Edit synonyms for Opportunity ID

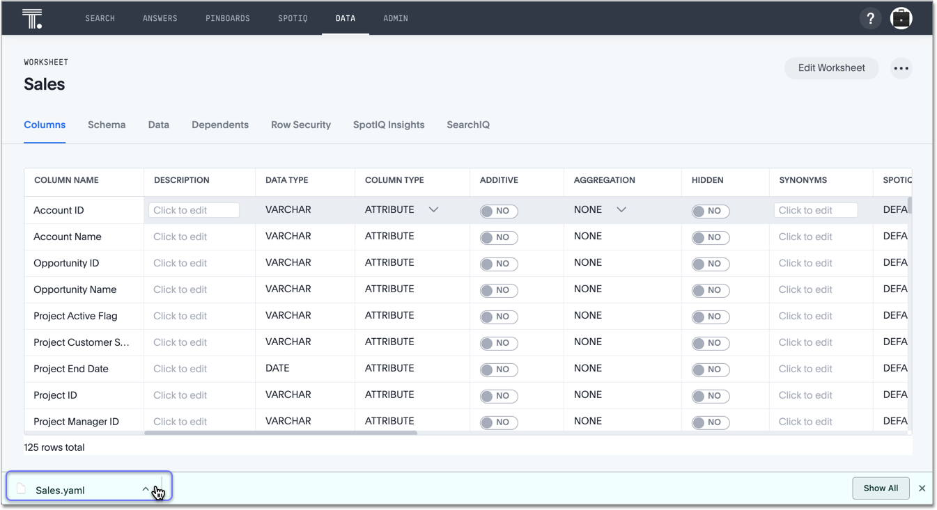pos(805,263)
